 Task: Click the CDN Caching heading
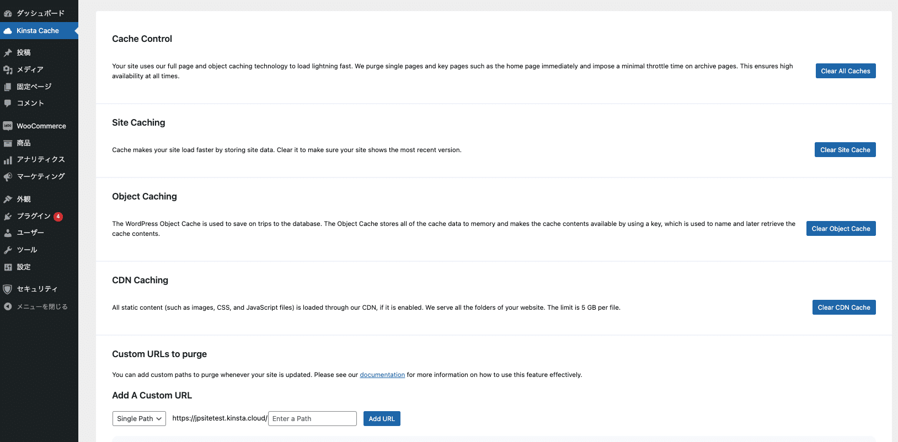(x=140, y=280)
